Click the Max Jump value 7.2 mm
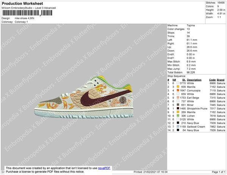The width and height of the screenshot is (227, 175). click(x=191, y=69)
